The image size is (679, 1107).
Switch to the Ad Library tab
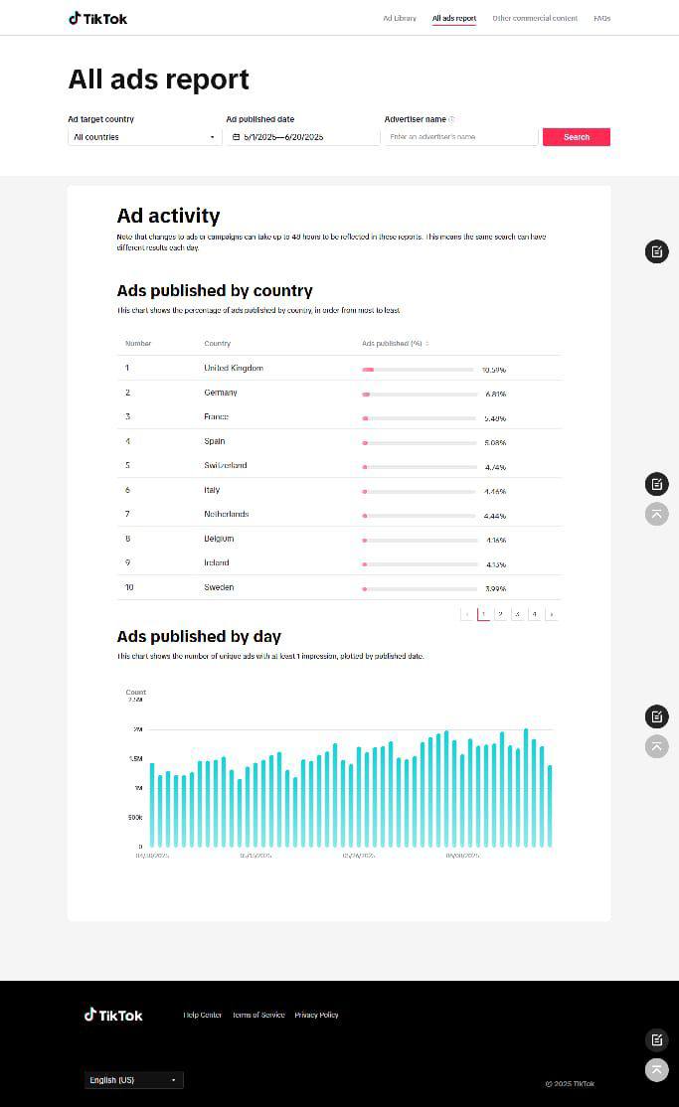point(400,18)
